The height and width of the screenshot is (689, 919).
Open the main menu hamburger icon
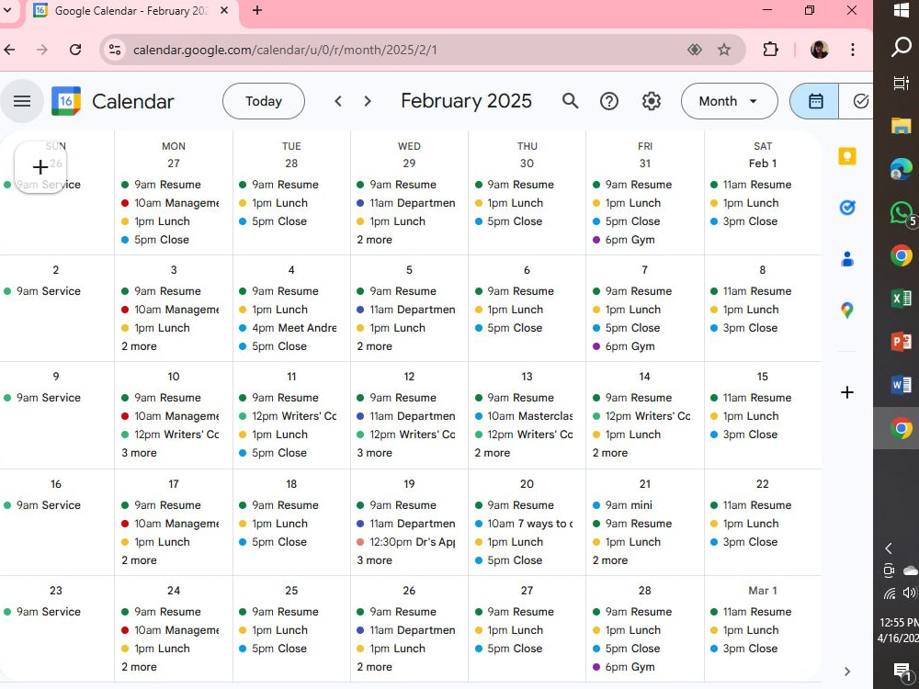tap(22, 101)
